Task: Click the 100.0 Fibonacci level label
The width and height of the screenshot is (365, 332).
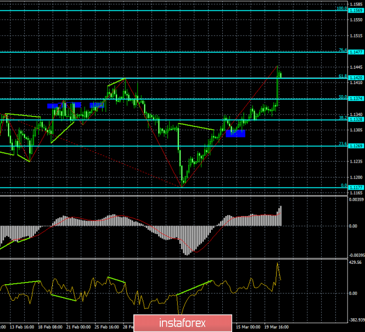Action: click(342, 8)
